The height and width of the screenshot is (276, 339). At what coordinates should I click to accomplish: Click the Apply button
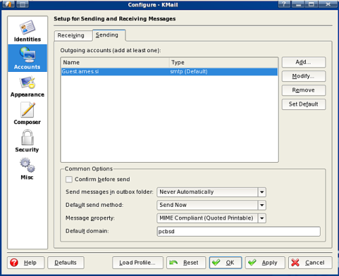coord(265,262)
